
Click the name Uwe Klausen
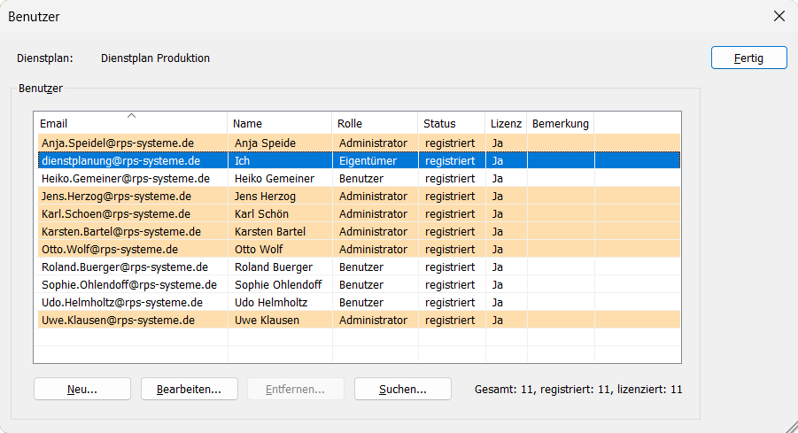pos(267,320)
